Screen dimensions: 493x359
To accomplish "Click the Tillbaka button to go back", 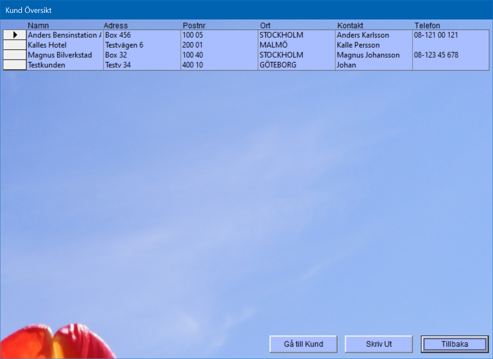I will [x=454, y=344].
